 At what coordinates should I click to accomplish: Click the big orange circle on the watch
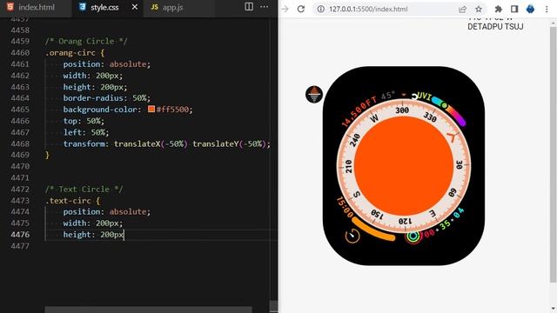(x=404, y=166)
